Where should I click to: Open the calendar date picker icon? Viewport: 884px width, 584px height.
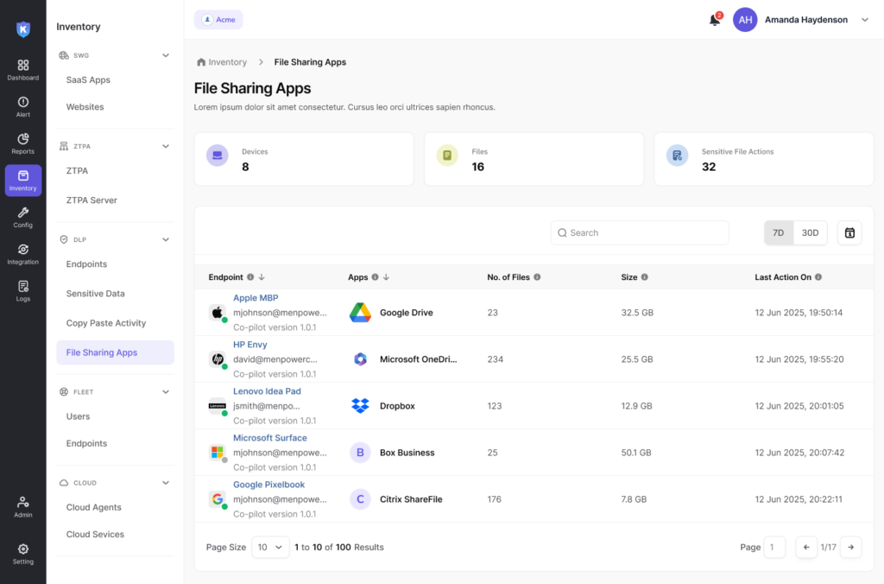[x=849, y=232]
